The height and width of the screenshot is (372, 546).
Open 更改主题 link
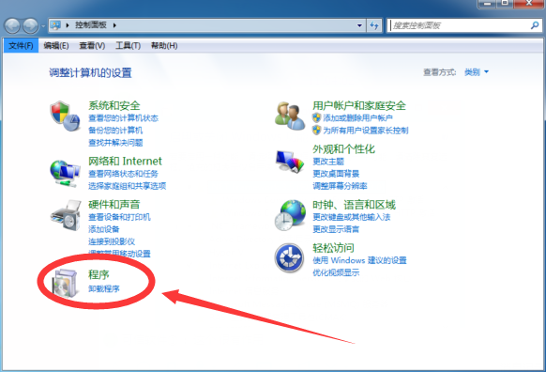point(328,162)
